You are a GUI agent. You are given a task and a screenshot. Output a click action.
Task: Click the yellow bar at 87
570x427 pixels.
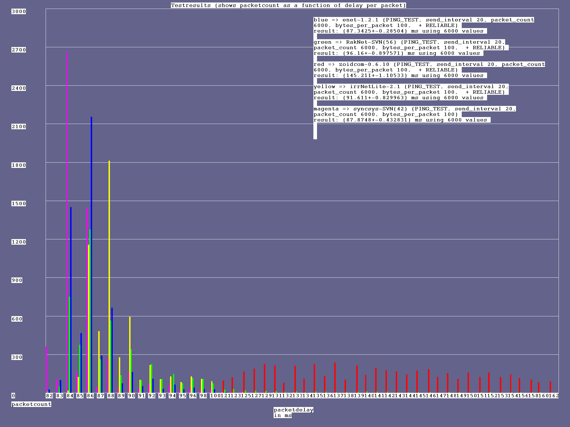(99, 362)
